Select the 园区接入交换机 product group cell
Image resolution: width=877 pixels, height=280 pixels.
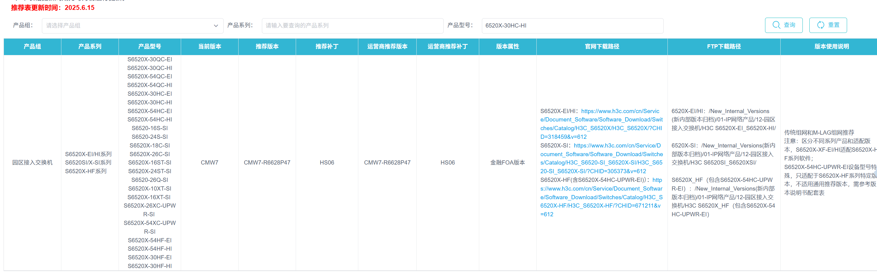(x=32, y=163)
